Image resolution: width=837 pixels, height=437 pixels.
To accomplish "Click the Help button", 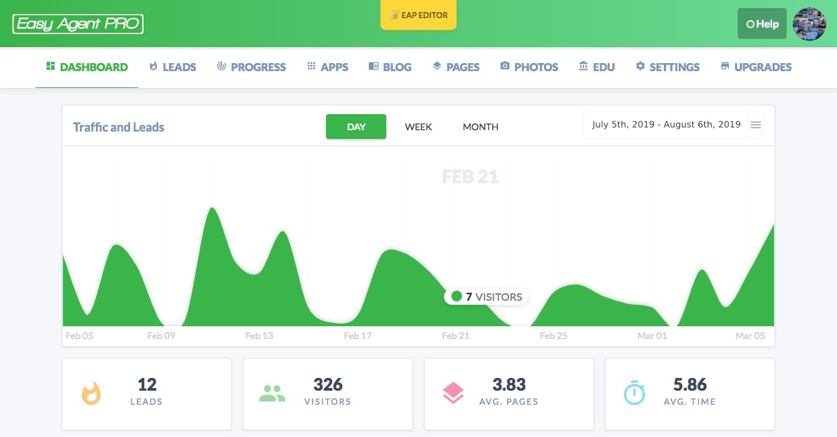I will point(762,24).
